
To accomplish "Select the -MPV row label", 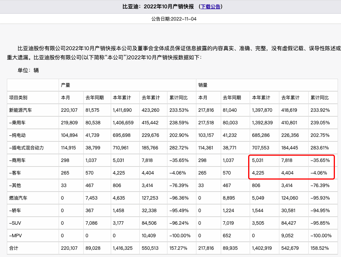I will (x=16, y=236).
